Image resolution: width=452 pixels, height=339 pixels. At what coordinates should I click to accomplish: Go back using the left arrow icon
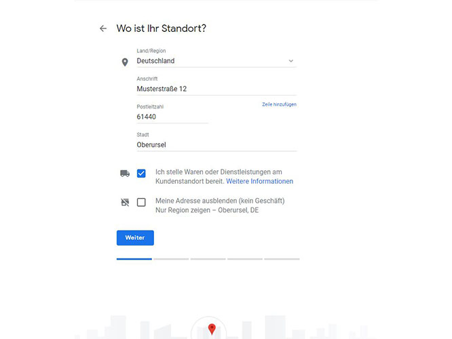[103, 28]
